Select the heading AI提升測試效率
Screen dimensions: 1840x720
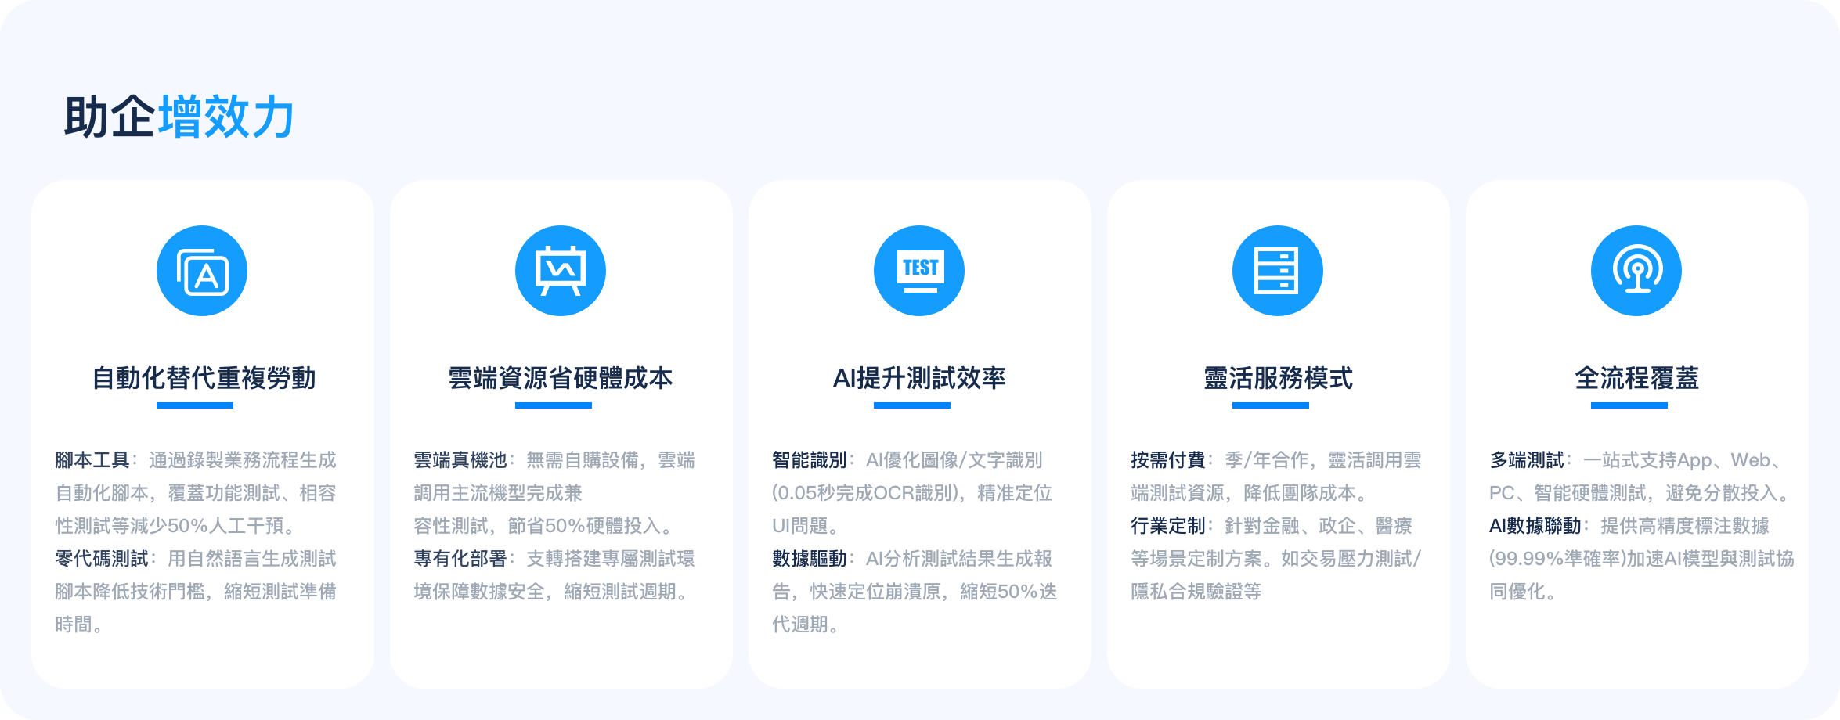pos(919,378)
